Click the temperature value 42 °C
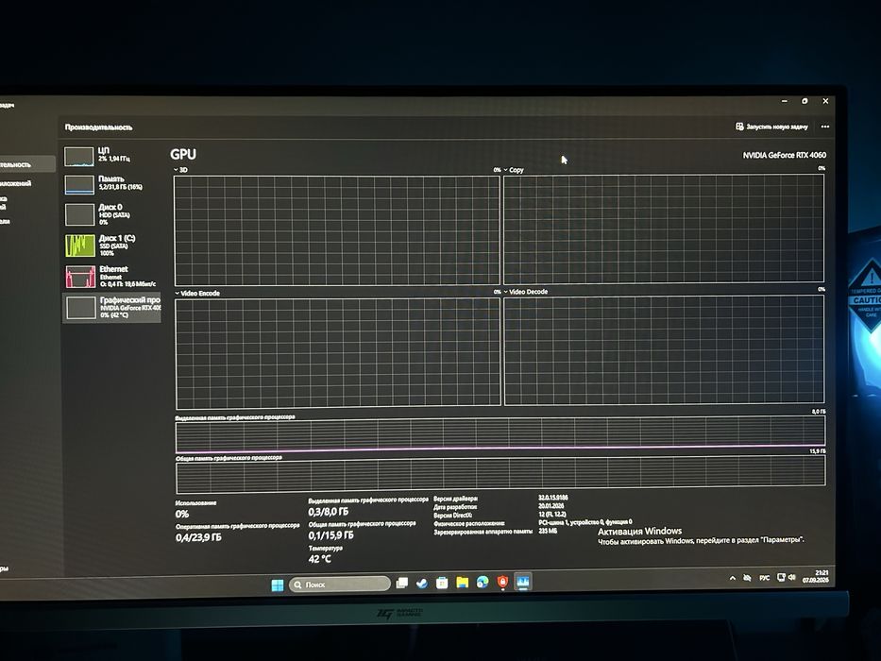Image resolution: width=881 pixels, height=661 pixels. (x=320, y=559)
